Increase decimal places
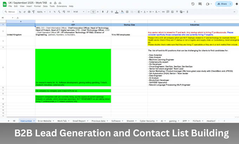This screenshot has width=239, height=144. 64,12
